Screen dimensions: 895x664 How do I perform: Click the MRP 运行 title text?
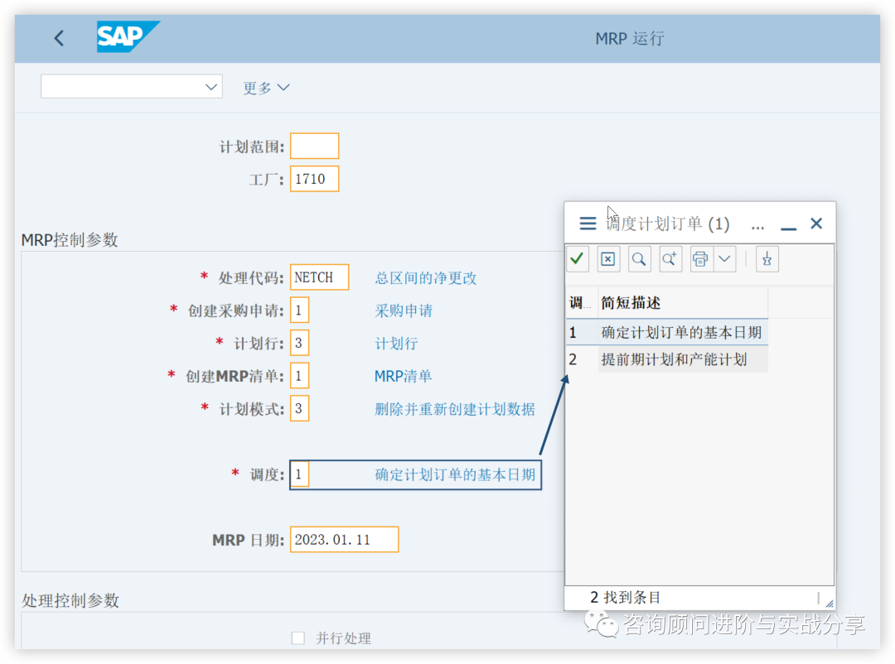630,38
